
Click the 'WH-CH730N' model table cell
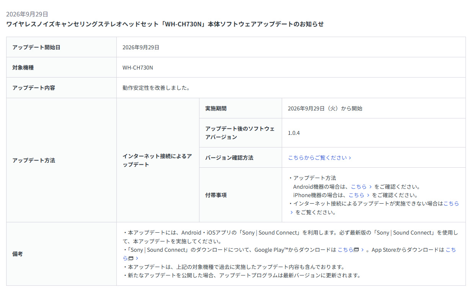click(291, 68)
